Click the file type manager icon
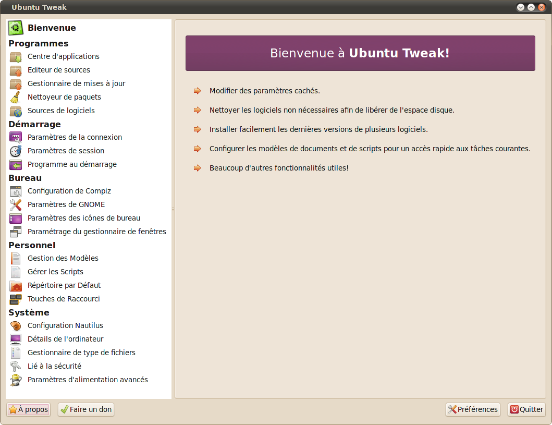Image resolution: width=552 pixels, height=425 pixels. [x=16, y=353]
